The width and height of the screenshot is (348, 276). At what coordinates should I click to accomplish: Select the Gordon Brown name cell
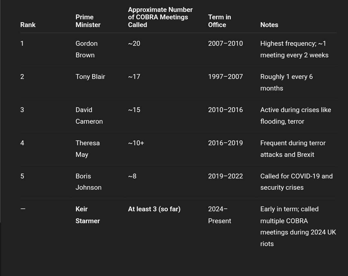(x=87, y=49)
